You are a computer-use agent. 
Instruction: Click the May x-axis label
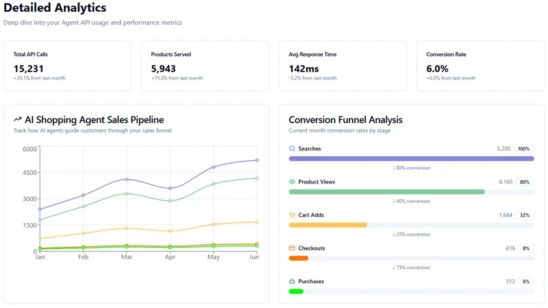214,257
